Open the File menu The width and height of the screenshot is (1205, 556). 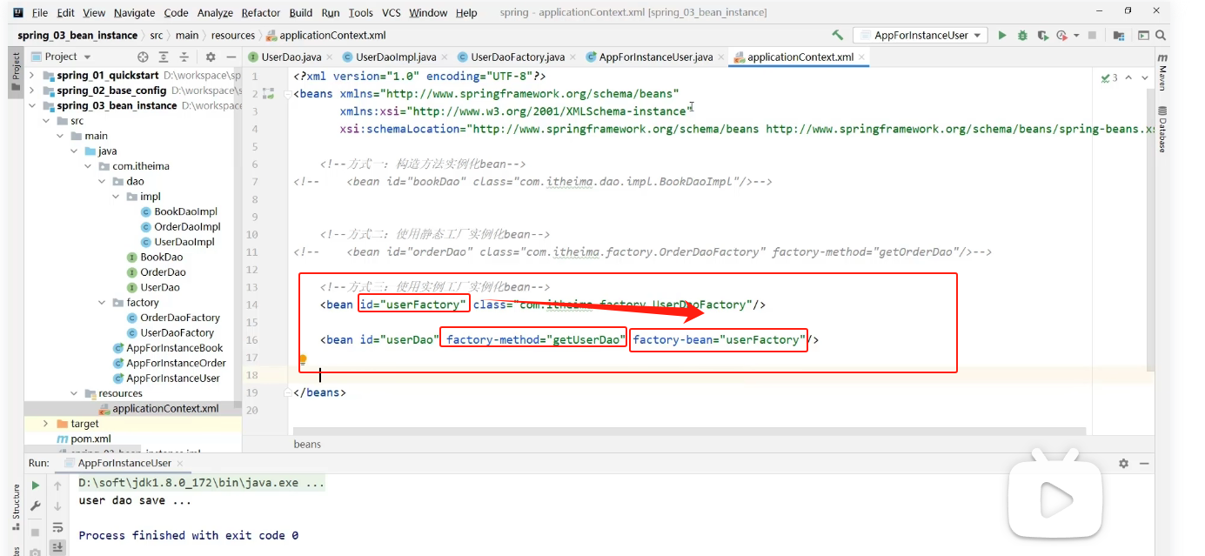(40, 12)
